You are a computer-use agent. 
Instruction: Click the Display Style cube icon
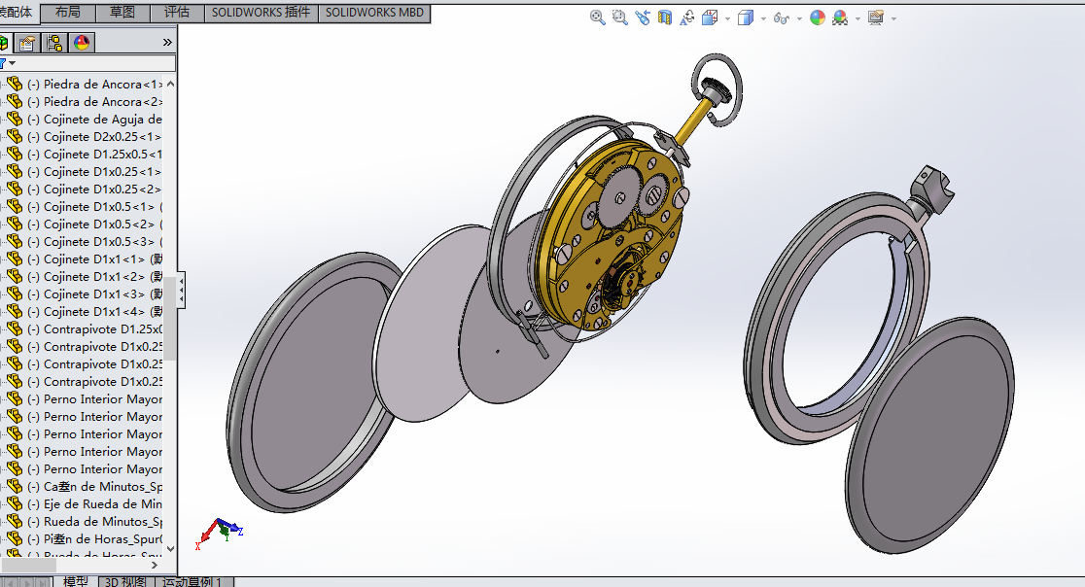[746, 17]
